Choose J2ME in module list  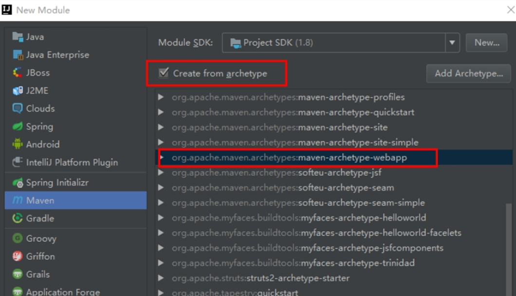click(75, 91)
